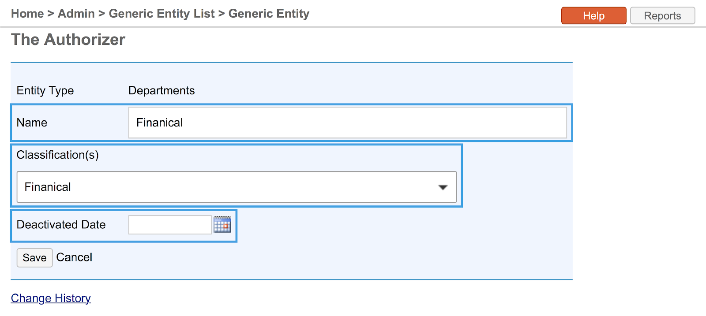Viewport: 706px width, 316px height.
Task: Click the Name field label
Action: click(32, 123)
